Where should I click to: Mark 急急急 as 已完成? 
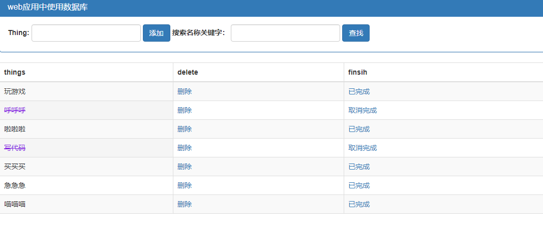pos(359,185)
